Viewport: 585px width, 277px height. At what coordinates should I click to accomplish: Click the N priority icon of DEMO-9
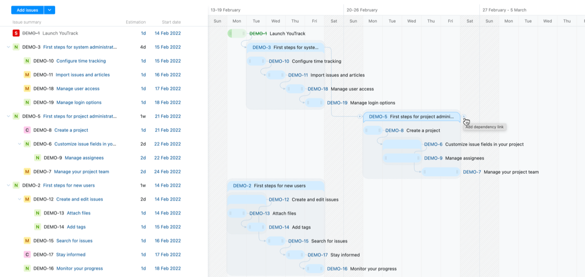(38, 158)
